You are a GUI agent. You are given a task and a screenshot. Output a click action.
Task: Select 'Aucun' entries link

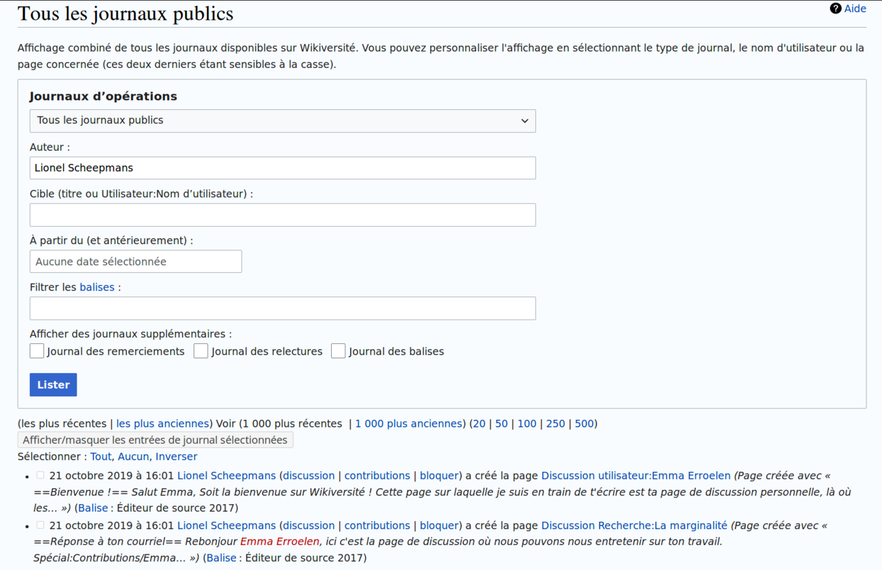pyautogui.click(x=134, y=457)
